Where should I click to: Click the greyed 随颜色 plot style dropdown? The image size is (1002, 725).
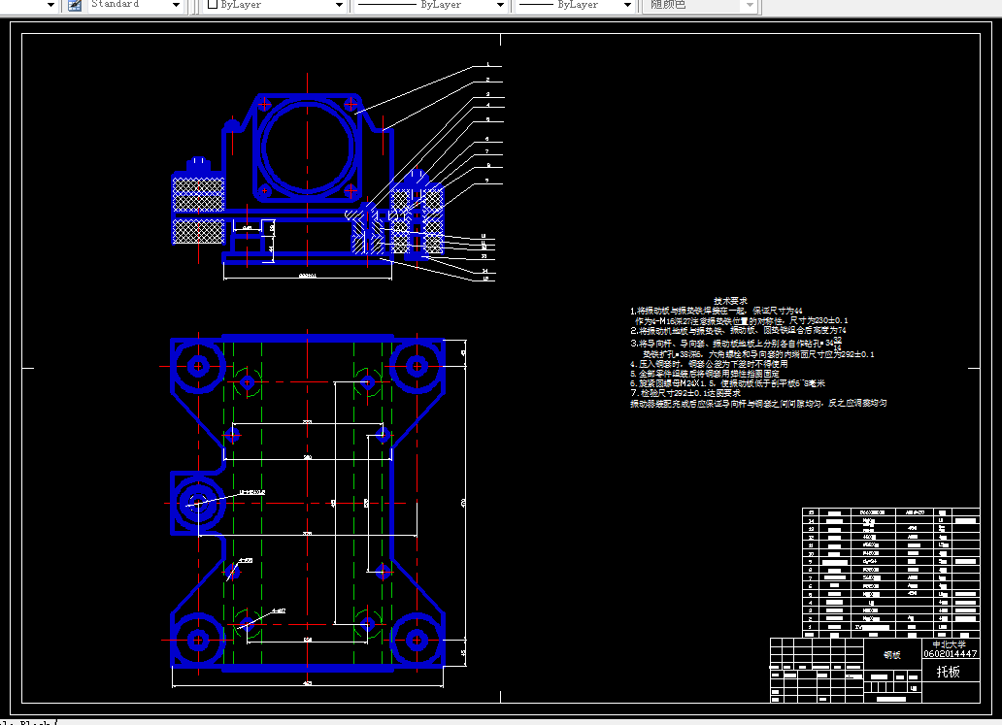700,5
